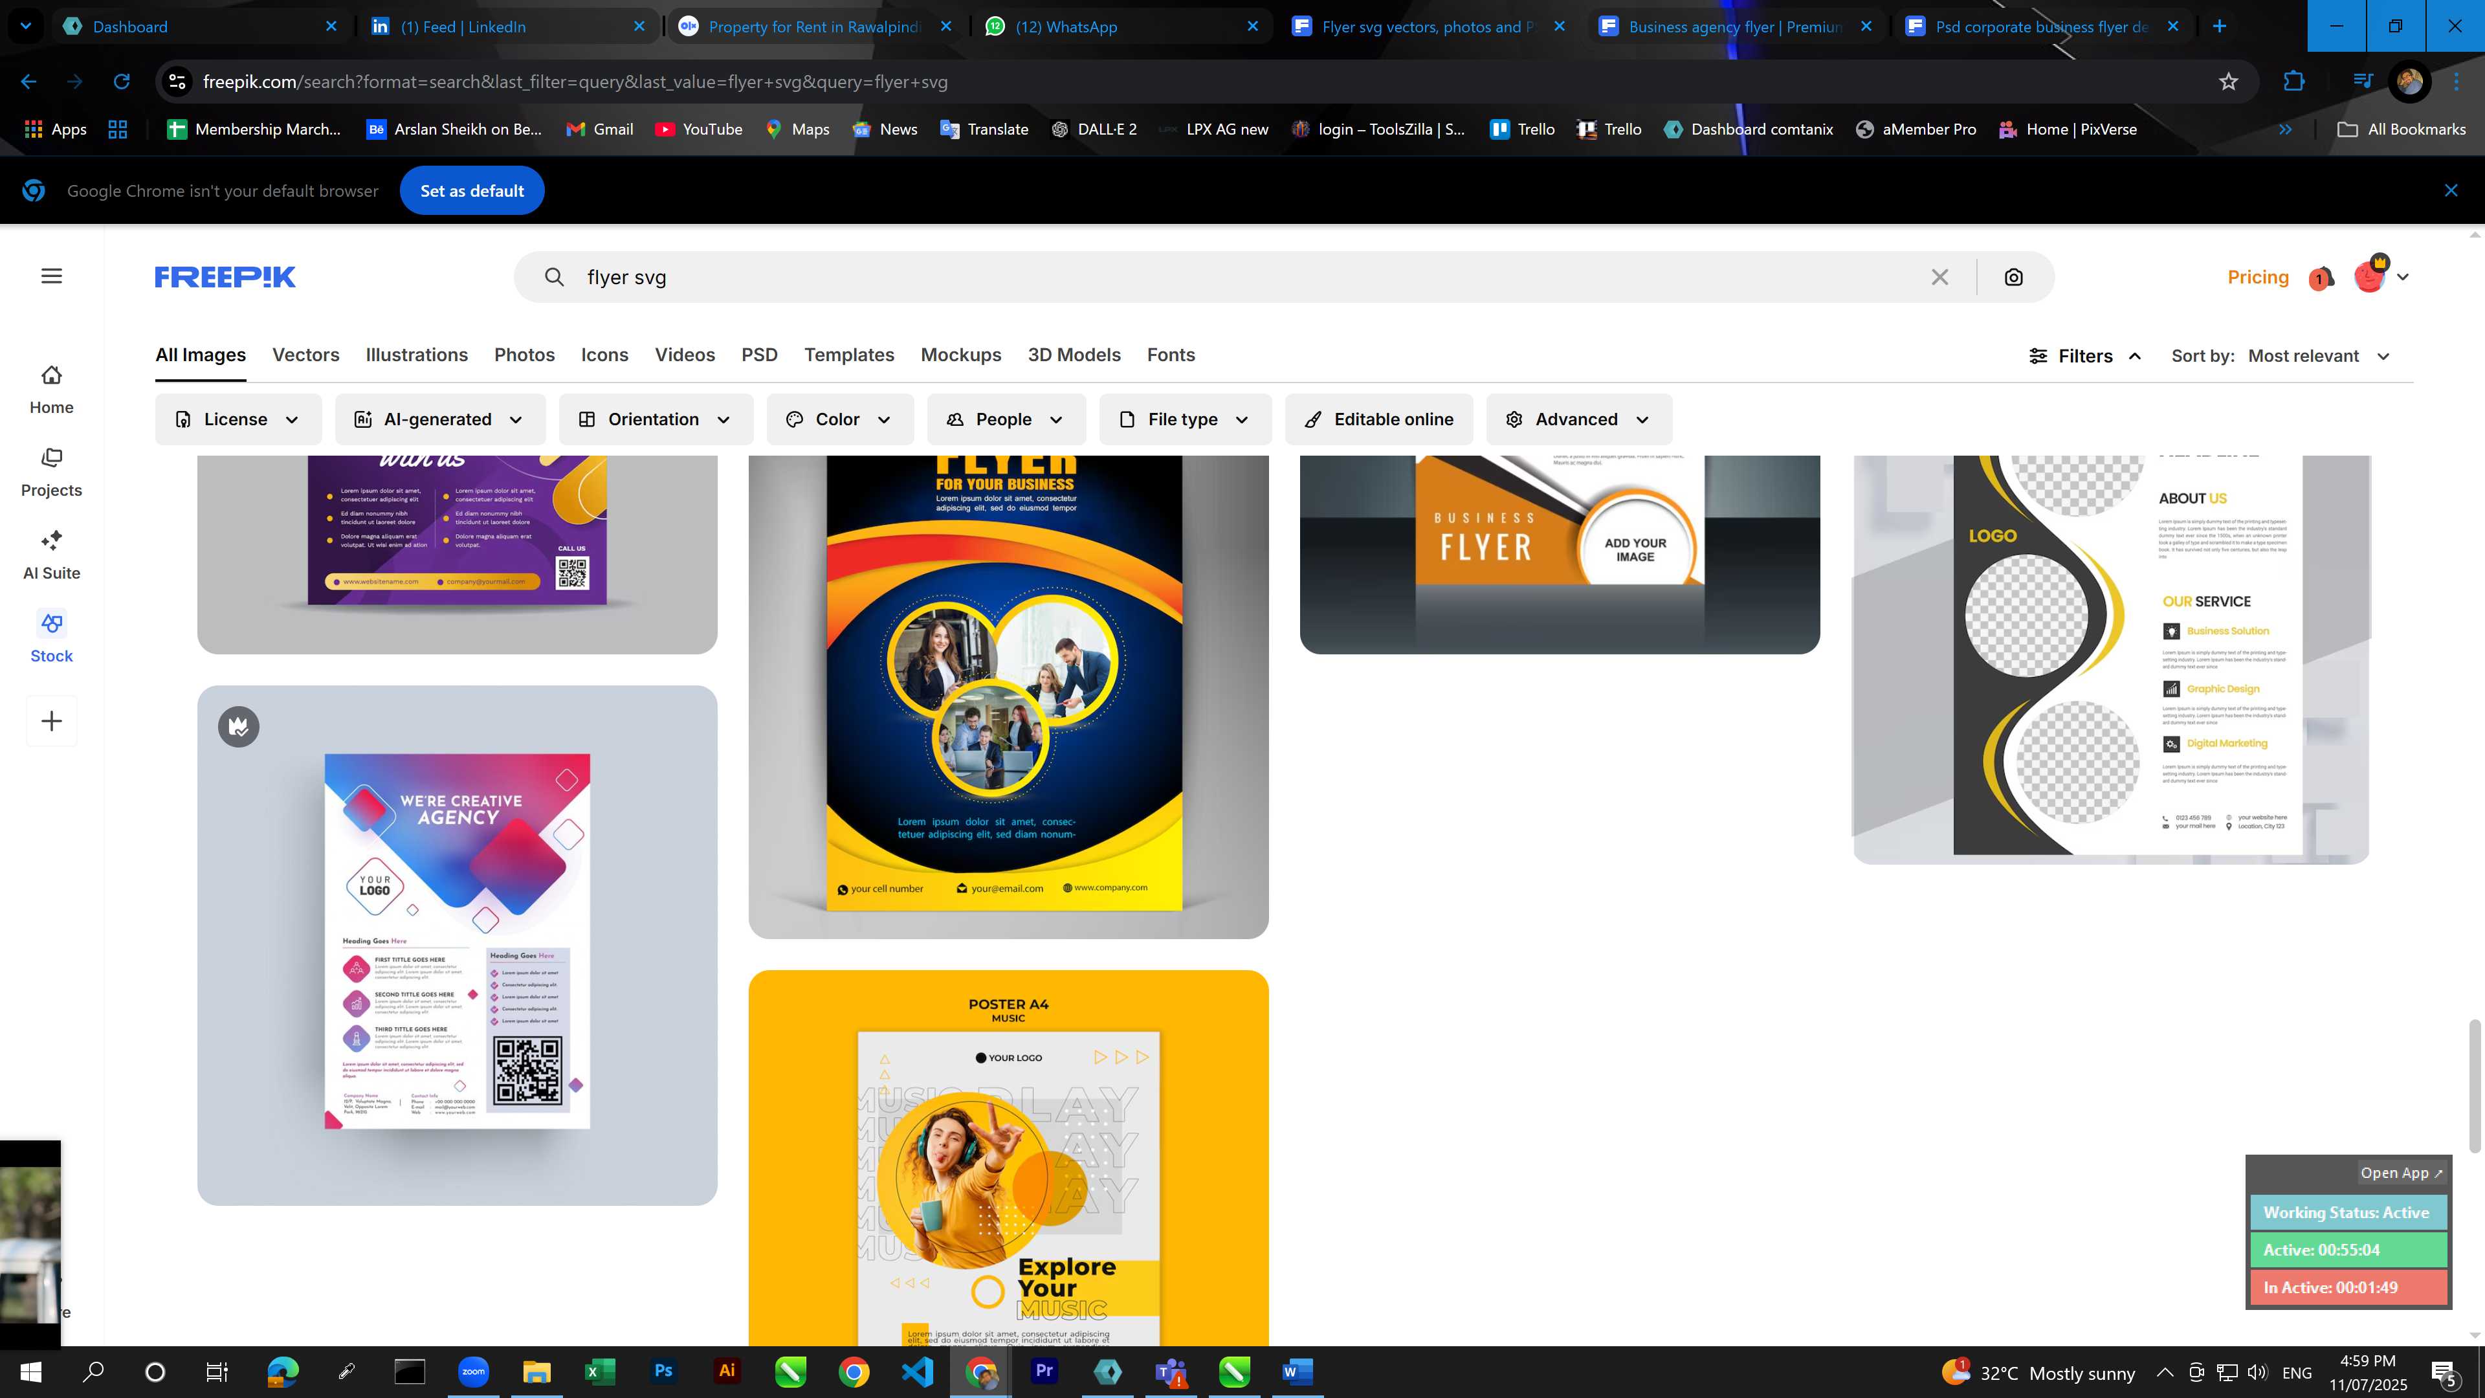Expand the Advanced filter
Image resolution: width=2485 pixels, height=1398 pixels.
pos(1578,419)
